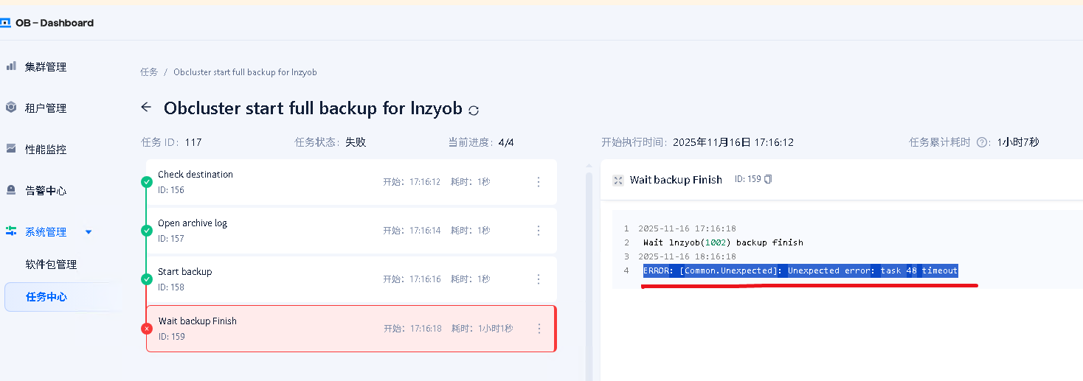1083x381 pixels.
Task: Expand the Wait backup Finish log fullscreen icon
Action: (618, 180)
